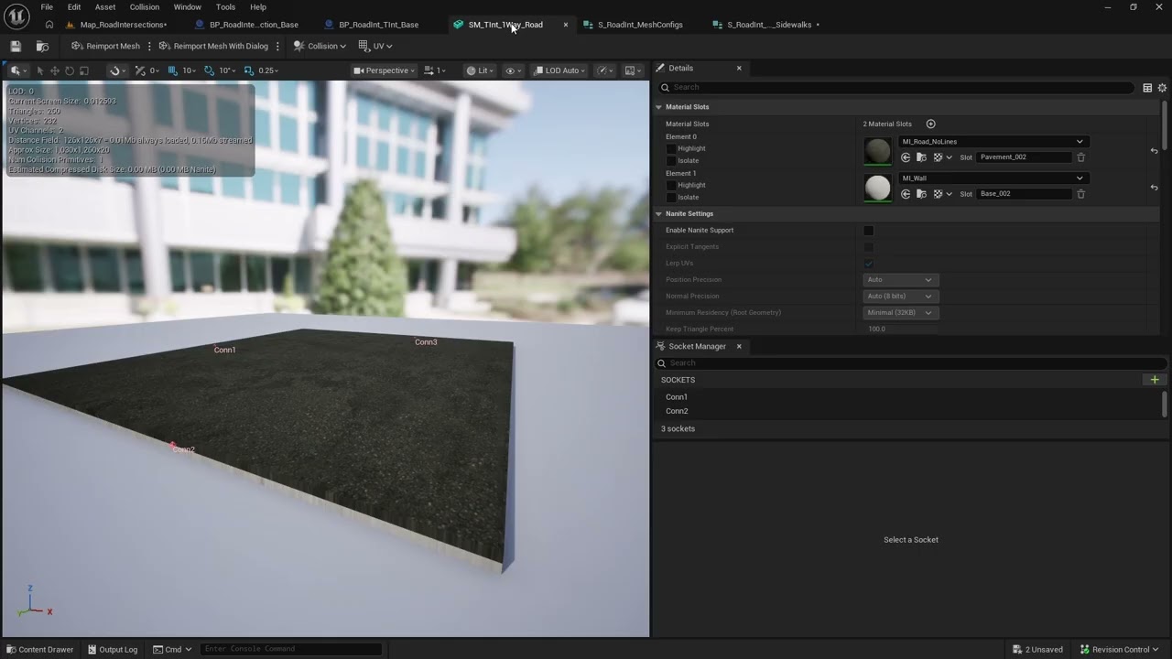Save the current static mesh asset
This screenshot has width=1172, height=659.
pyautogui.click(x=16, y=46)
